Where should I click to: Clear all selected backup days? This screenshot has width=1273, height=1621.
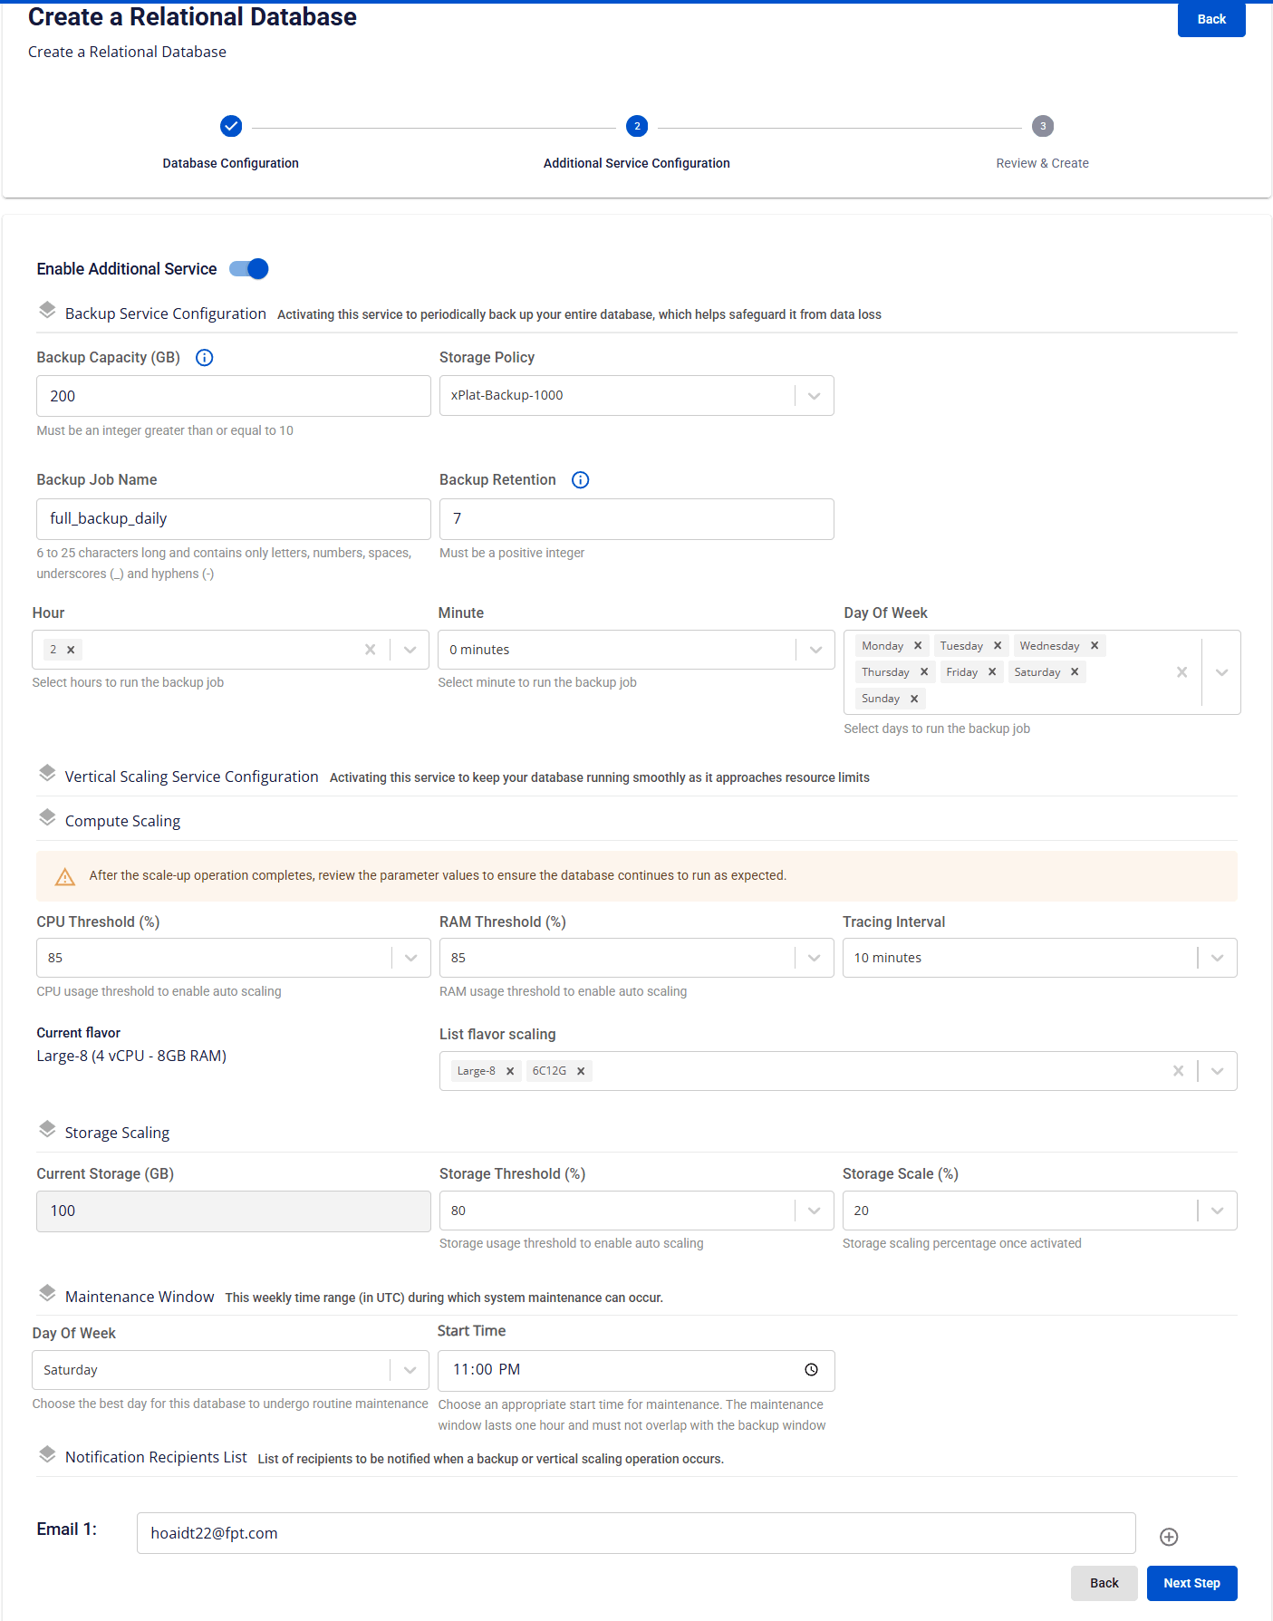(x=1181, y=672)
